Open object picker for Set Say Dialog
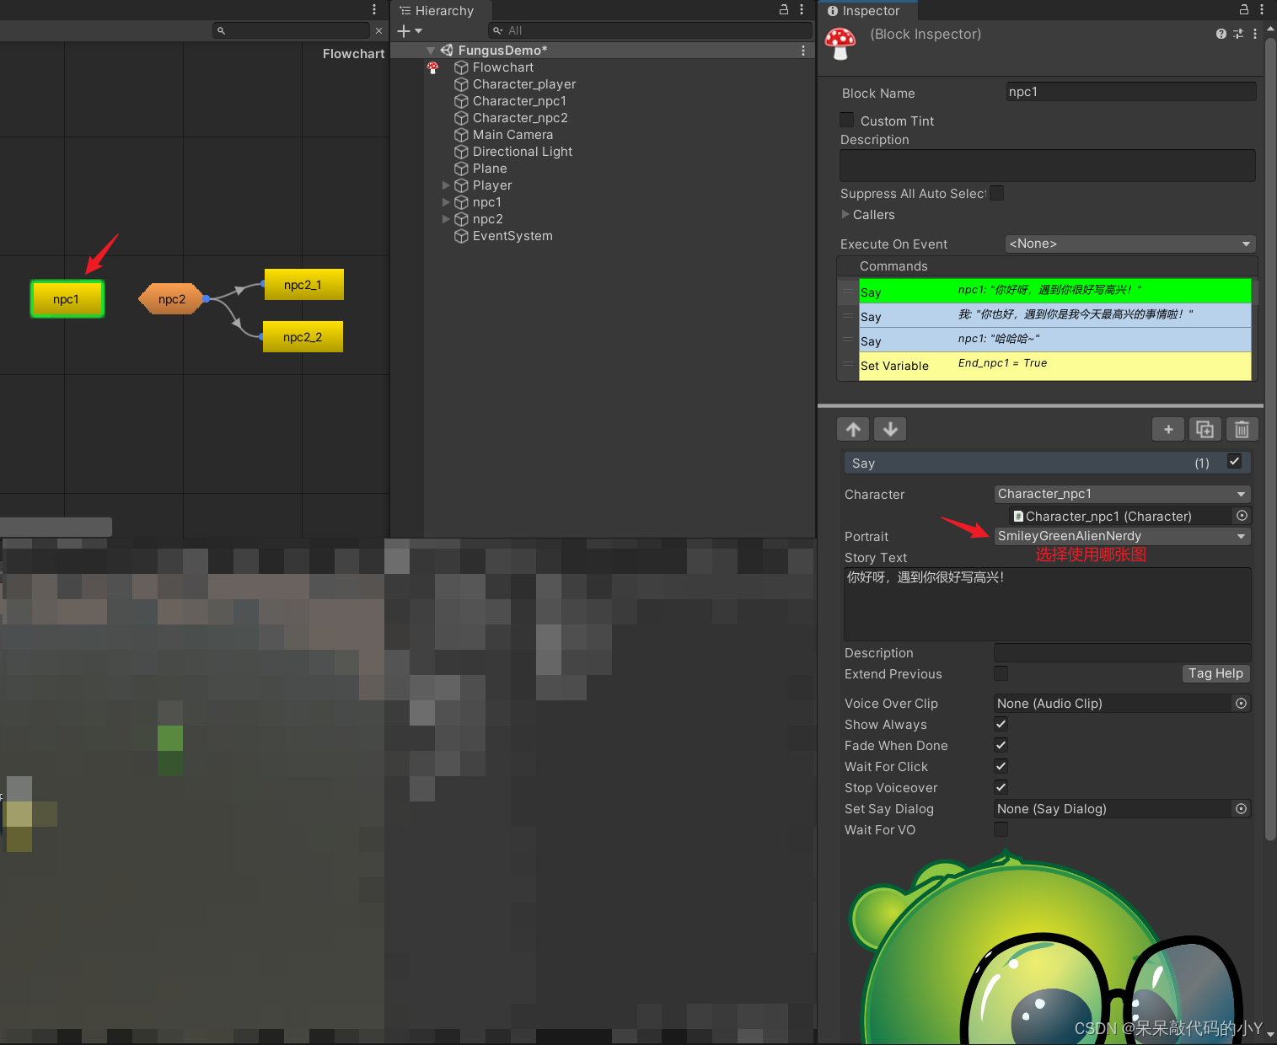 tap(1242, 808)
